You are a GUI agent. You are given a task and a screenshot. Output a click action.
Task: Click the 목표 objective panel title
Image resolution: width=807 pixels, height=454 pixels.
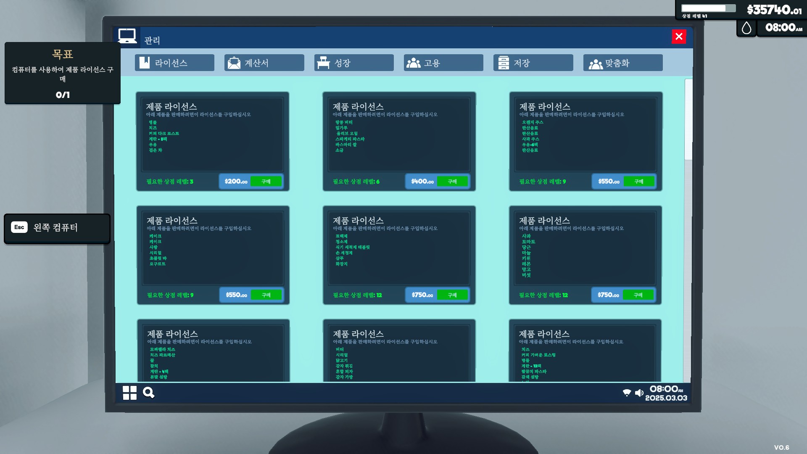63,54
